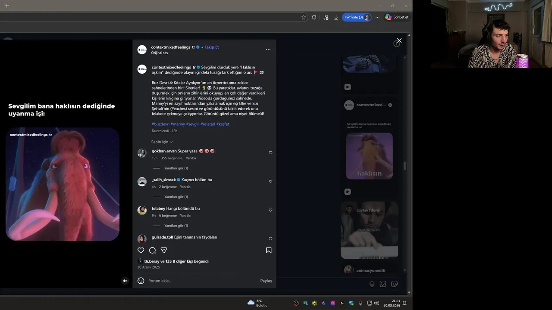Open _salih_simsek's profile avatar

point(142,181)
